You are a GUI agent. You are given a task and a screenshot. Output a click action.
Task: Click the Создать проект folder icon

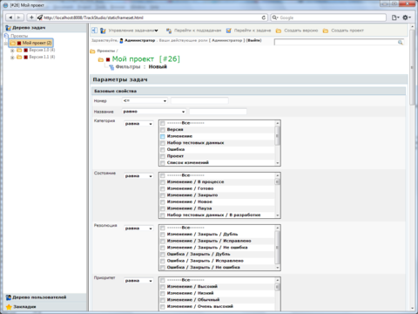point(326,31)
